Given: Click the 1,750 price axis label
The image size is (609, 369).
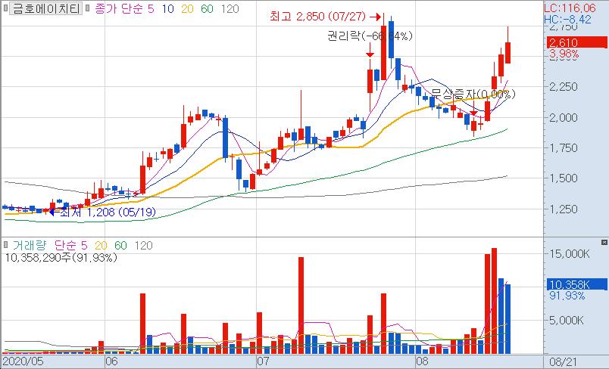Looking at the screenshot, I should click(x=564, y=148).
